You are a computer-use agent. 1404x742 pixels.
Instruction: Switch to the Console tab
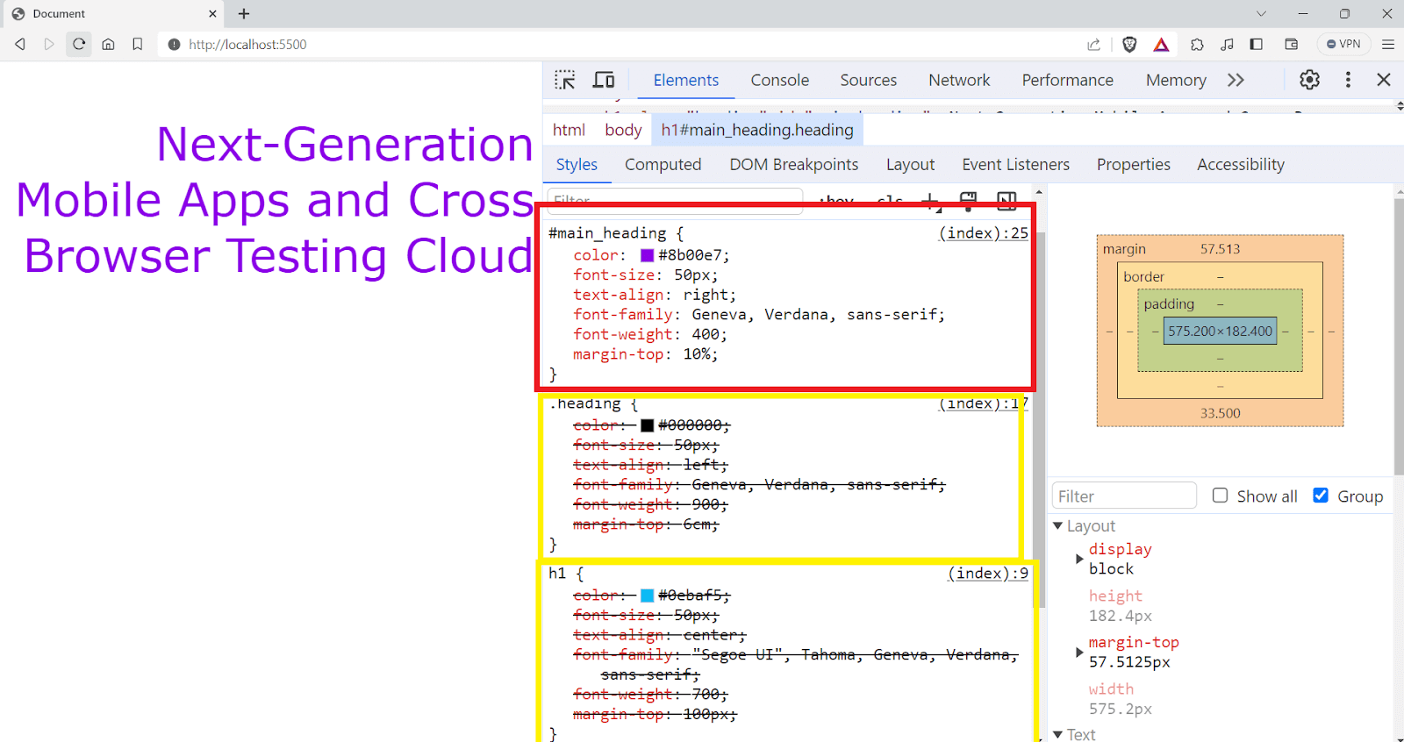click(779, 80)
